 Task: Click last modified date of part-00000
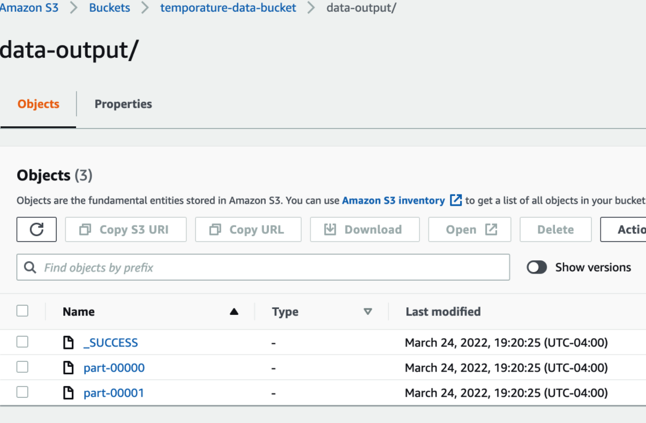coord(506,368)
